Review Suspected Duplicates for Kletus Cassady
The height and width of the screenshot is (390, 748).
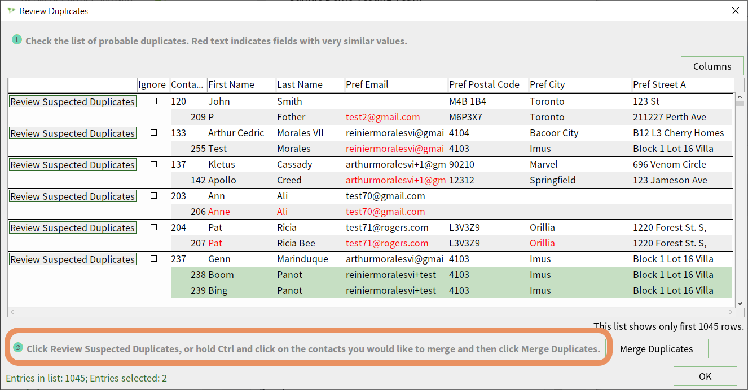pos(72,165)
